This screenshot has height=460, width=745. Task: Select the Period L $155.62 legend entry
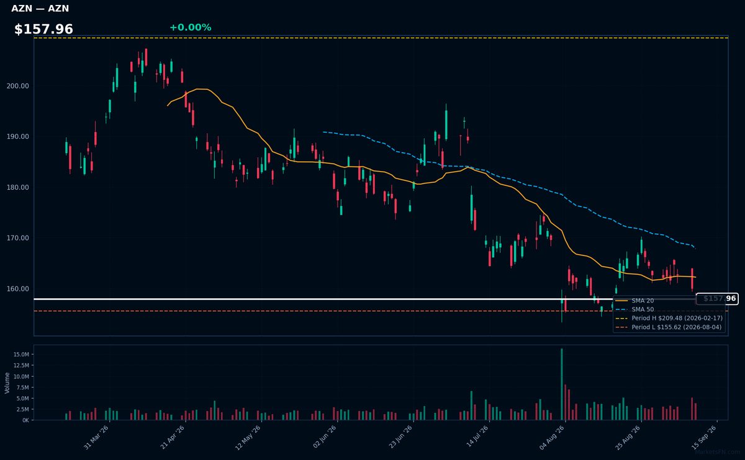click(669, 327)
